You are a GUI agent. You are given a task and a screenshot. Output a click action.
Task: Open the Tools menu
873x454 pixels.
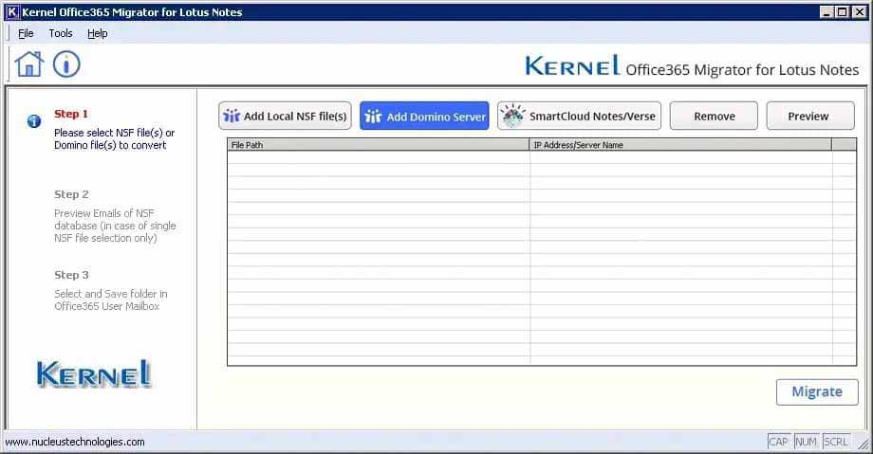click(60, 33)
